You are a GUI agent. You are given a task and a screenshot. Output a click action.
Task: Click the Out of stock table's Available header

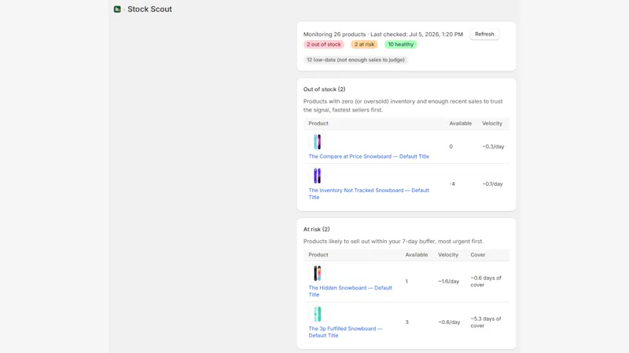pos(460,123)
